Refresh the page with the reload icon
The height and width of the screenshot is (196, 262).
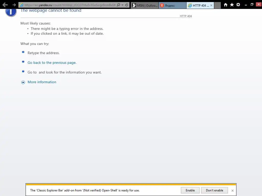pos(127,5)
